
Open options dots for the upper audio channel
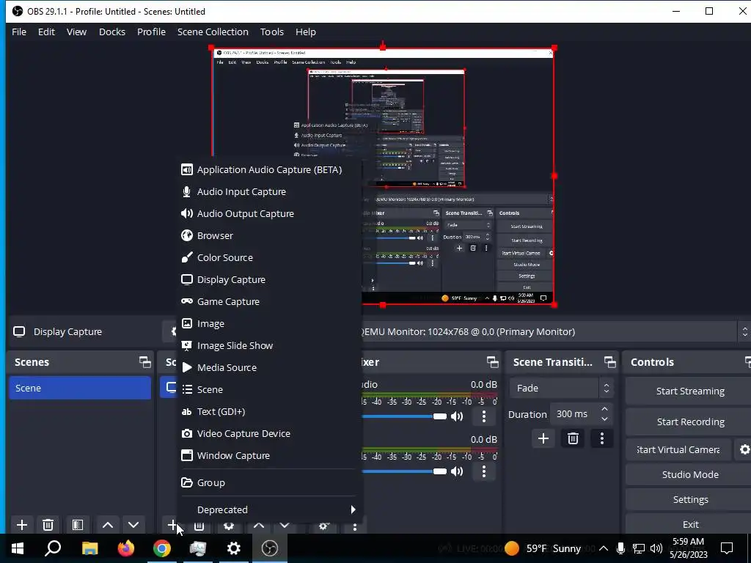(484, 416)
